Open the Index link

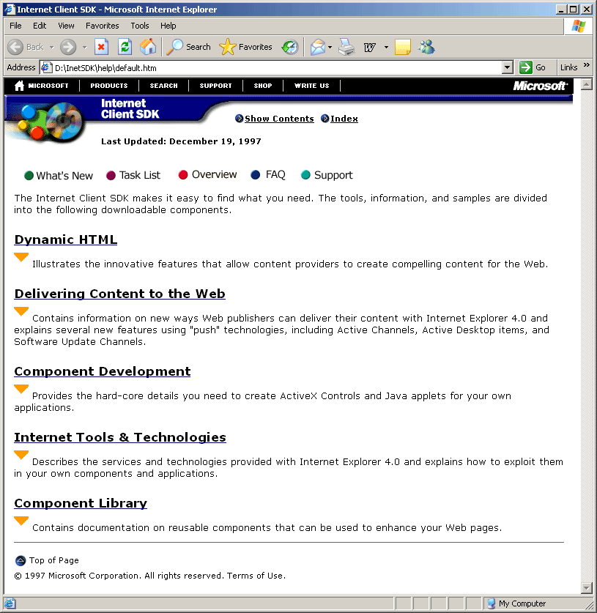(x=344, y=119)
